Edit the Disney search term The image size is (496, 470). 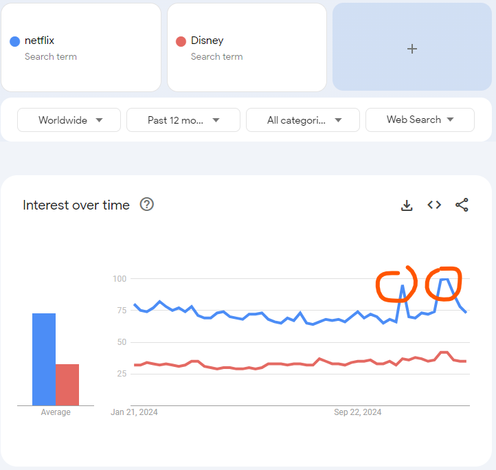[x=207, y=41]
